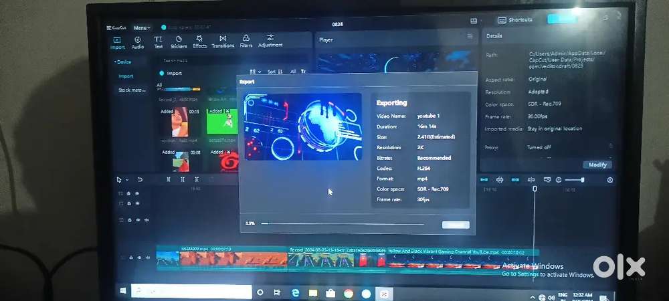Open Microsoft Edge from the taskbar
The width and height of the screenshot is (669, 301).
pyautogui.click(x=295, y=293)
